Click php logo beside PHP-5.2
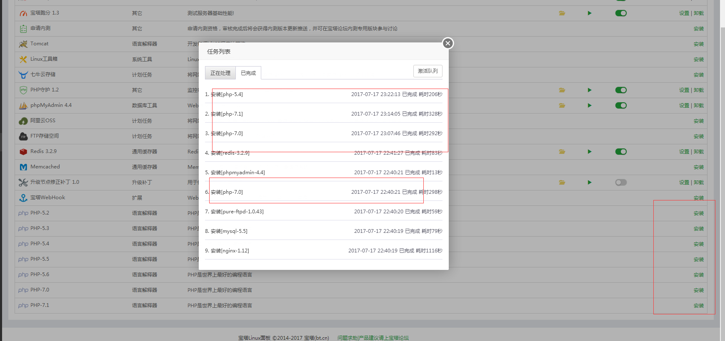 pos(23,213)
